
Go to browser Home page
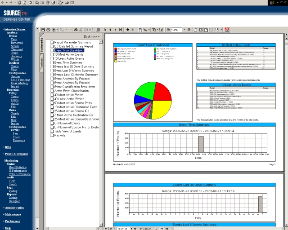click(30, 3)
